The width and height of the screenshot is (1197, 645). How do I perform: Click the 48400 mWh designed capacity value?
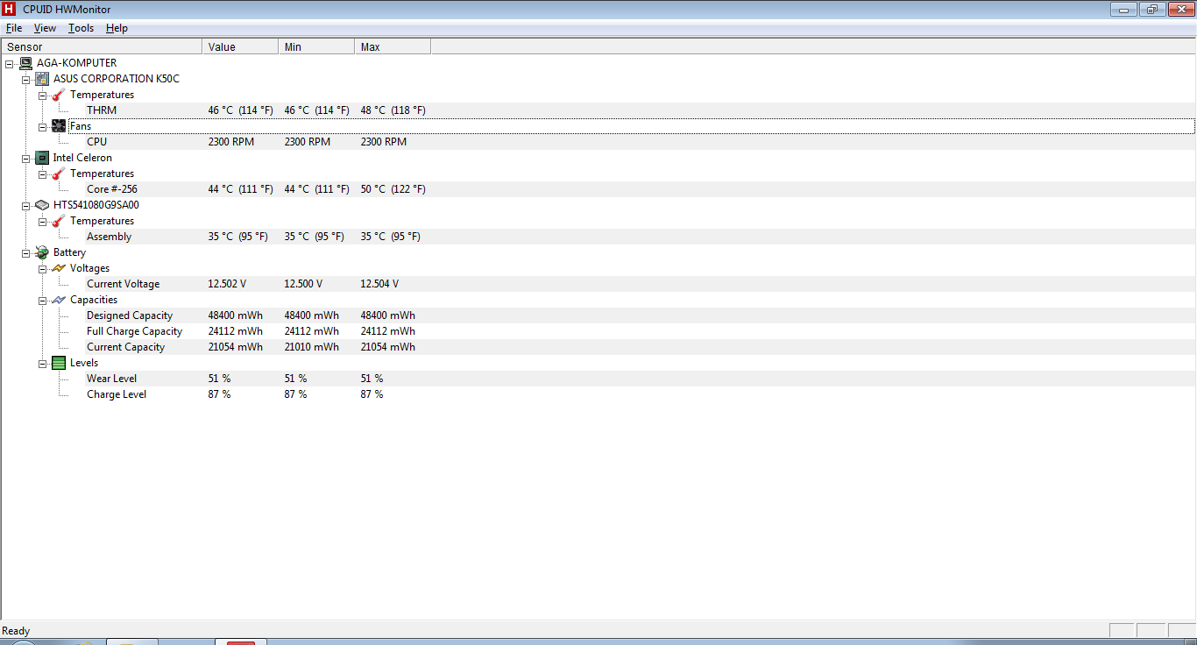point(236,315)
